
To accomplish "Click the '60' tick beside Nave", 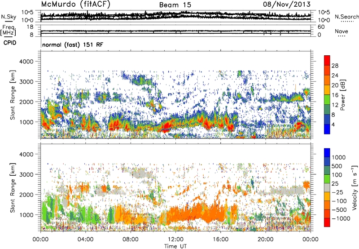I will 321,27.
